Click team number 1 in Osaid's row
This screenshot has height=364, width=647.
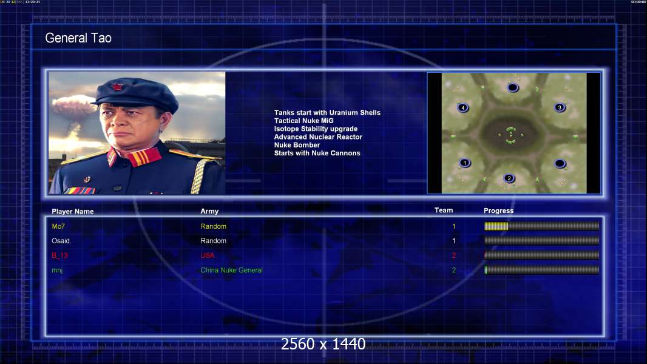[454, 241]
